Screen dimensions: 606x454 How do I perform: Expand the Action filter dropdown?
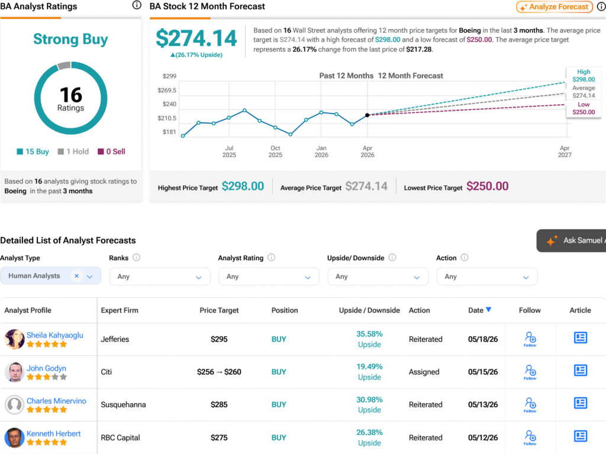click(x=487, y=277)
